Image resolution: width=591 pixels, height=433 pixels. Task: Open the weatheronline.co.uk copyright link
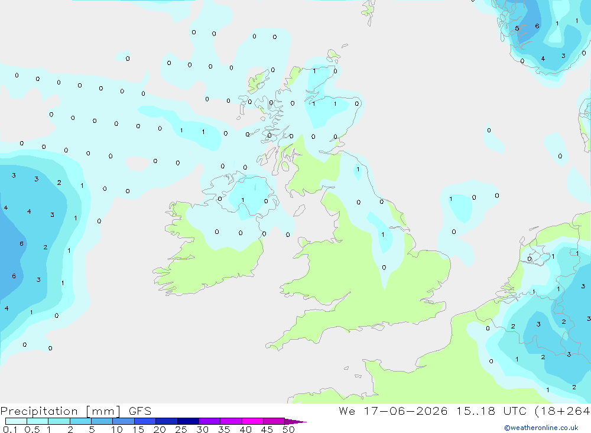[541, 427]
